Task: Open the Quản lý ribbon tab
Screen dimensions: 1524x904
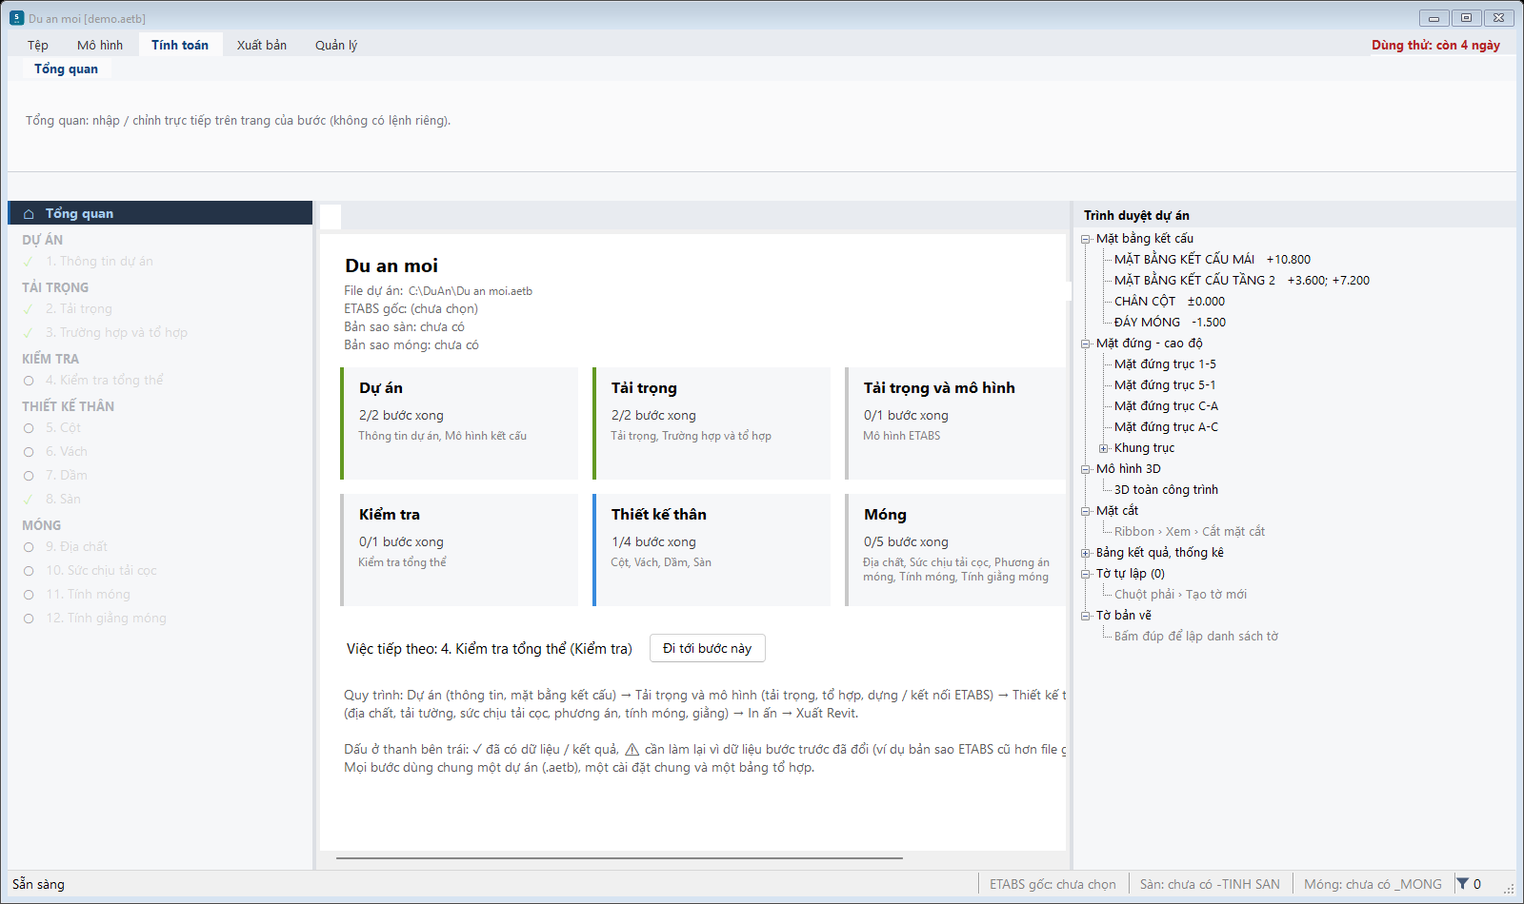Action: point(336,45)
